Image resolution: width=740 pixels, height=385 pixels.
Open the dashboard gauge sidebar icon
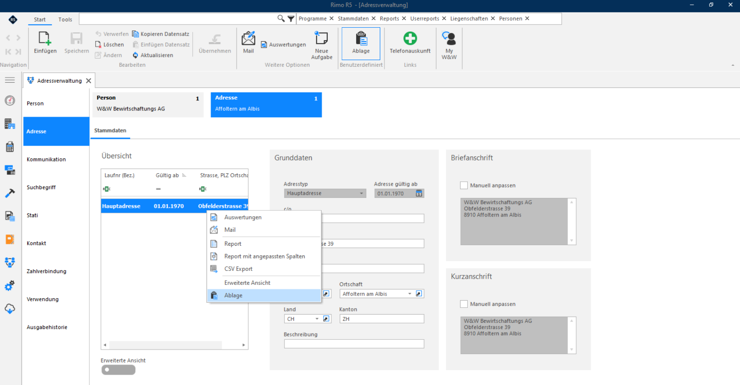tap(10, 100)
